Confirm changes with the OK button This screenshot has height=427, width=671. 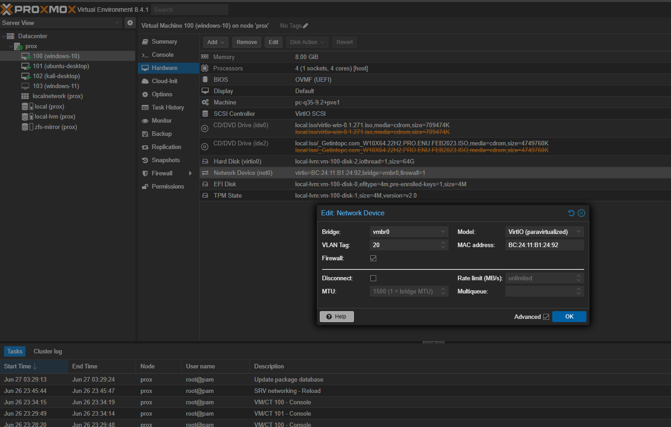click(569, 317)
